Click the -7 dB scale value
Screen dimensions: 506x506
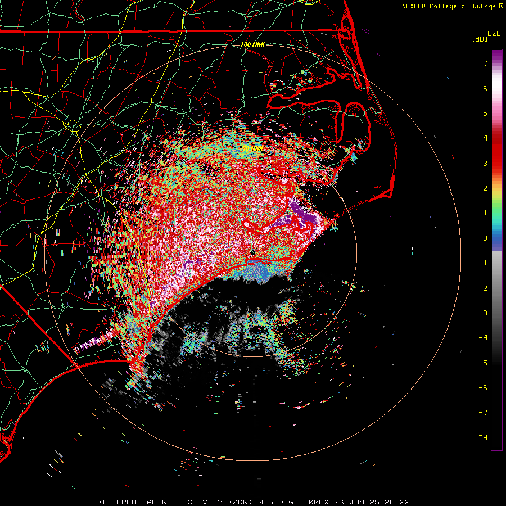pos(483,413)
